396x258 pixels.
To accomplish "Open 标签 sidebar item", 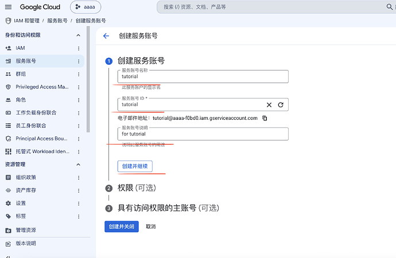I will coord(42,216).
